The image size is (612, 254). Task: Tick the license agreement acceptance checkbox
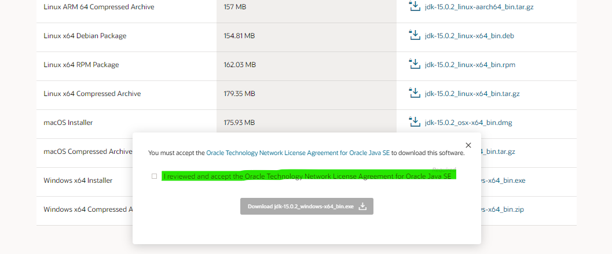point(154,176)
